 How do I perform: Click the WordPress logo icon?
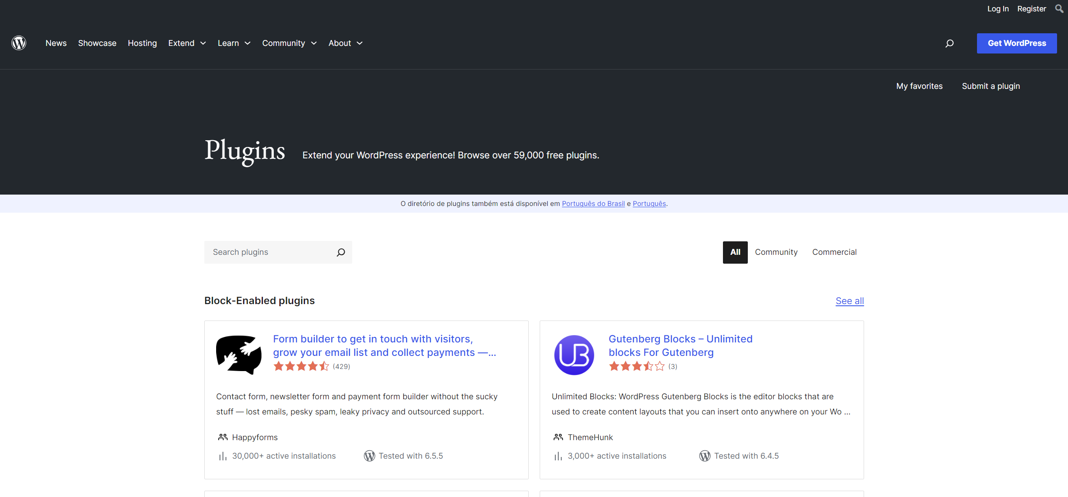(19, 43)
